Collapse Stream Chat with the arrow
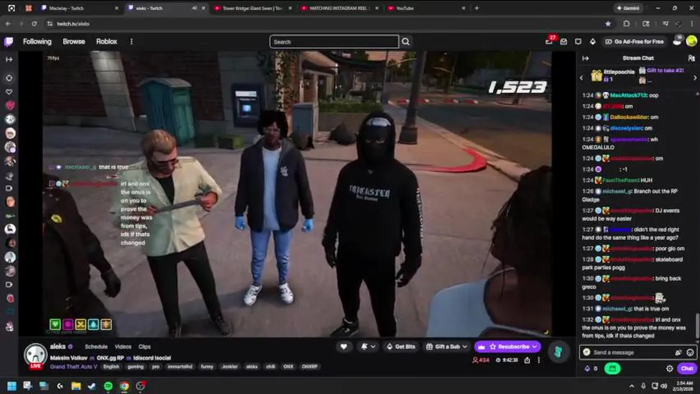The image size is (700, 394). (586, 58)
